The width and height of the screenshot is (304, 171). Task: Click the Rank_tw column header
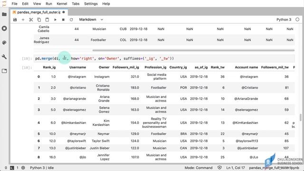click(x=218, y=67)
